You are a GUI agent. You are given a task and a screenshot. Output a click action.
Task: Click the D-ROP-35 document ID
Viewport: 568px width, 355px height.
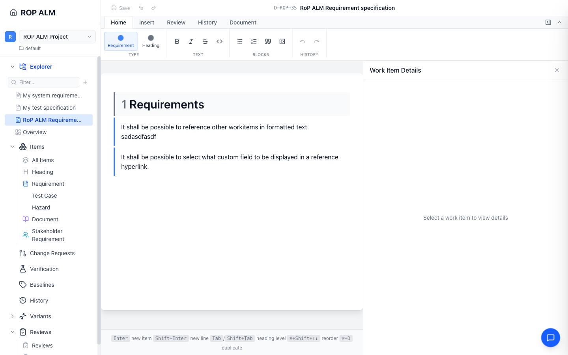click(285, 8)
